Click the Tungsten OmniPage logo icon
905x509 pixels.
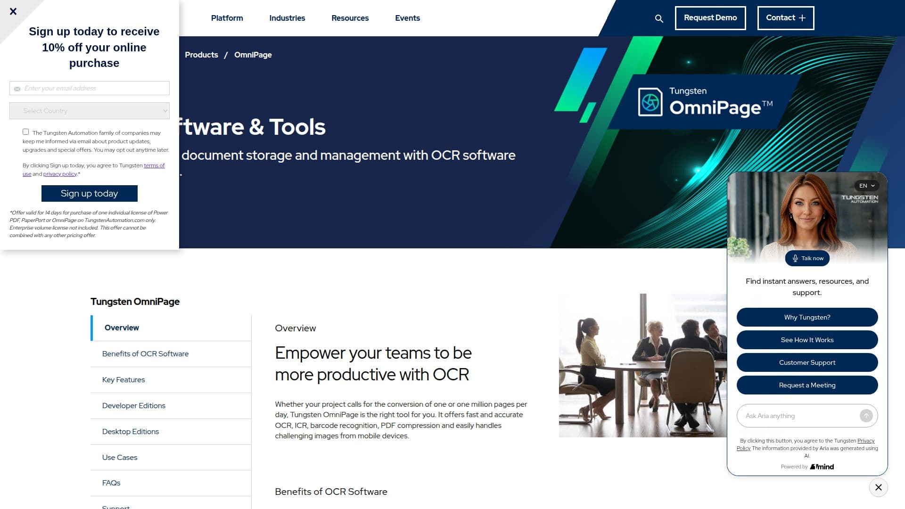click(650, 101)
